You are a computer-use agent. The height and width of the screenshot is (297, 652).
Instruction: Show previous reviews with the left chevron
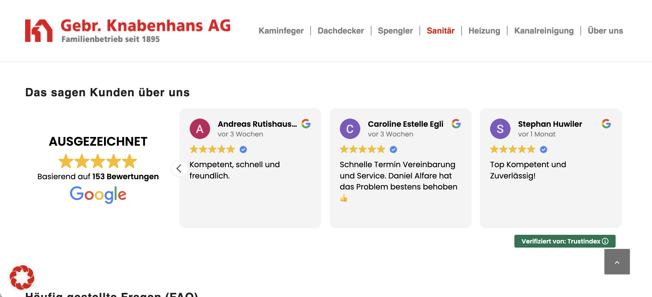[x=179, y=168]
